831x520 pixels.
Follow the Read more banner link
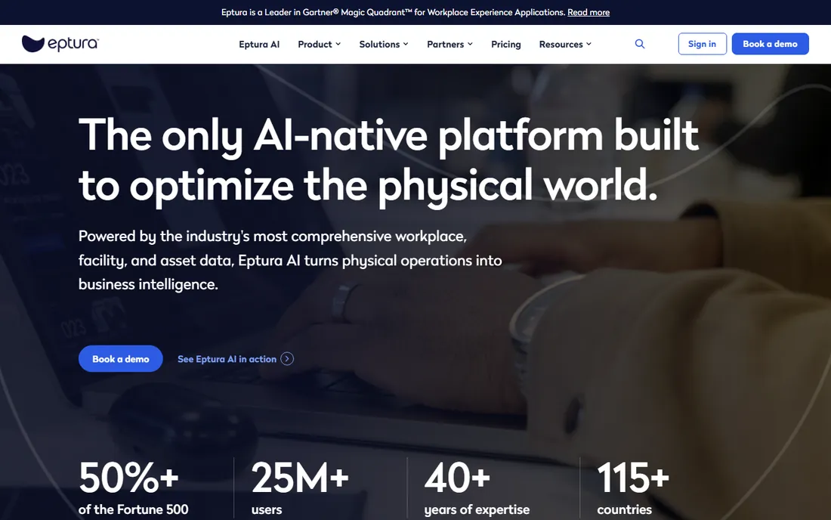click(588, 12)
